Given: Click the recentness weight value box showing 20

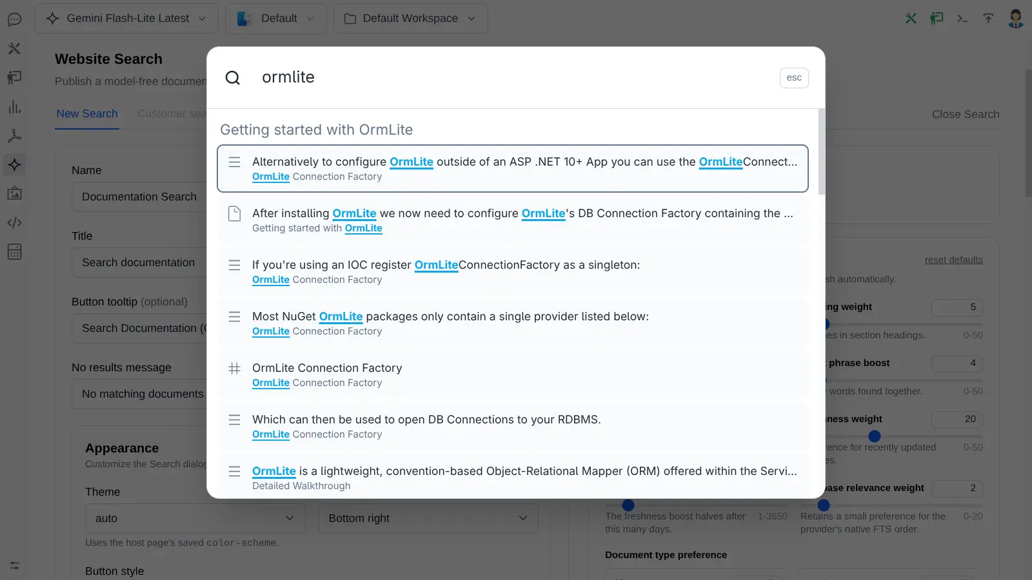Looking at the screenshot, I should tap(957, 420).
